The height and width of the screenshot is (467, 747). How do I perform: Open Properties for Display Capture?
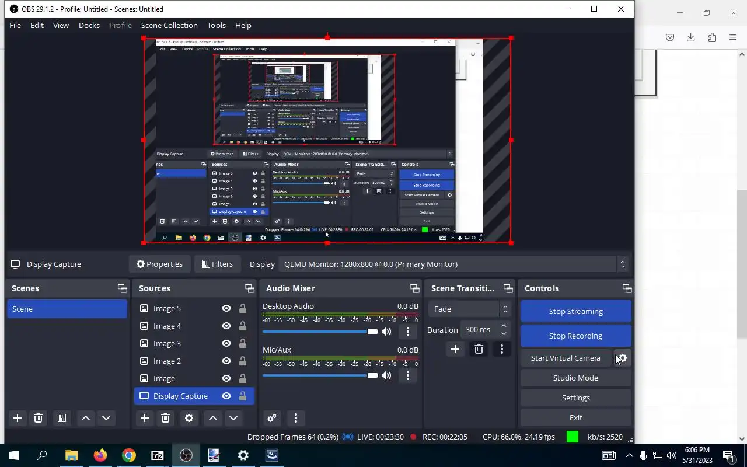point(159,264)
